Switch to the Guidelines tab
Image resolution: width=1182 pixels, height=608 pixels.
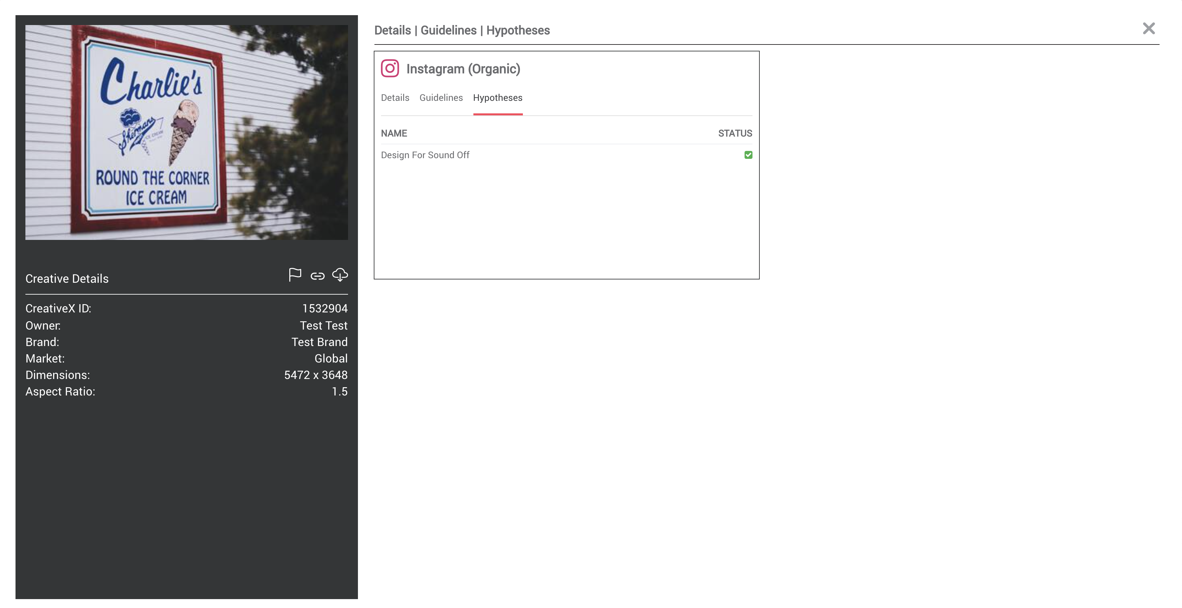coord(441,98)
